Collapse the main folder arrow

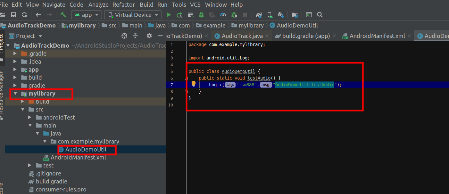point(30,125)
